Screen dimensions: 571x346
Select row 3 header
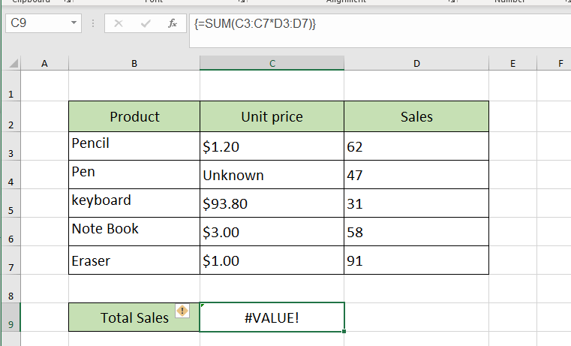[11, 146]
